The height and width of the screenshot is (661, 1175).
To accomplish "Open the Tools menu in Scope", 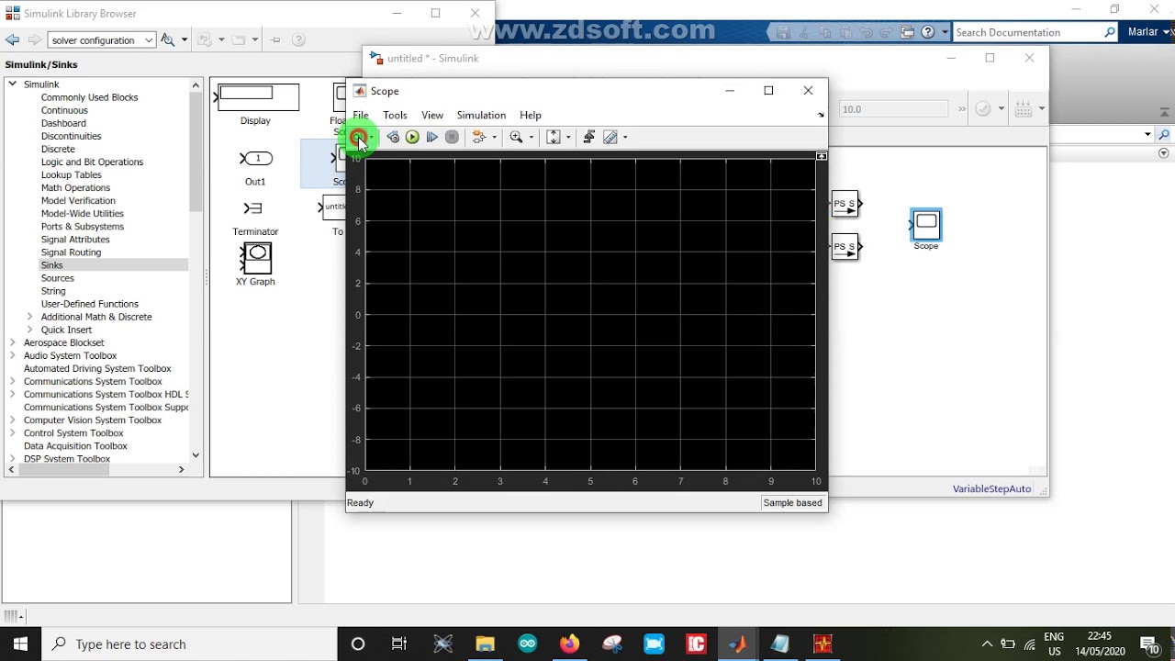I will (395, 115).
